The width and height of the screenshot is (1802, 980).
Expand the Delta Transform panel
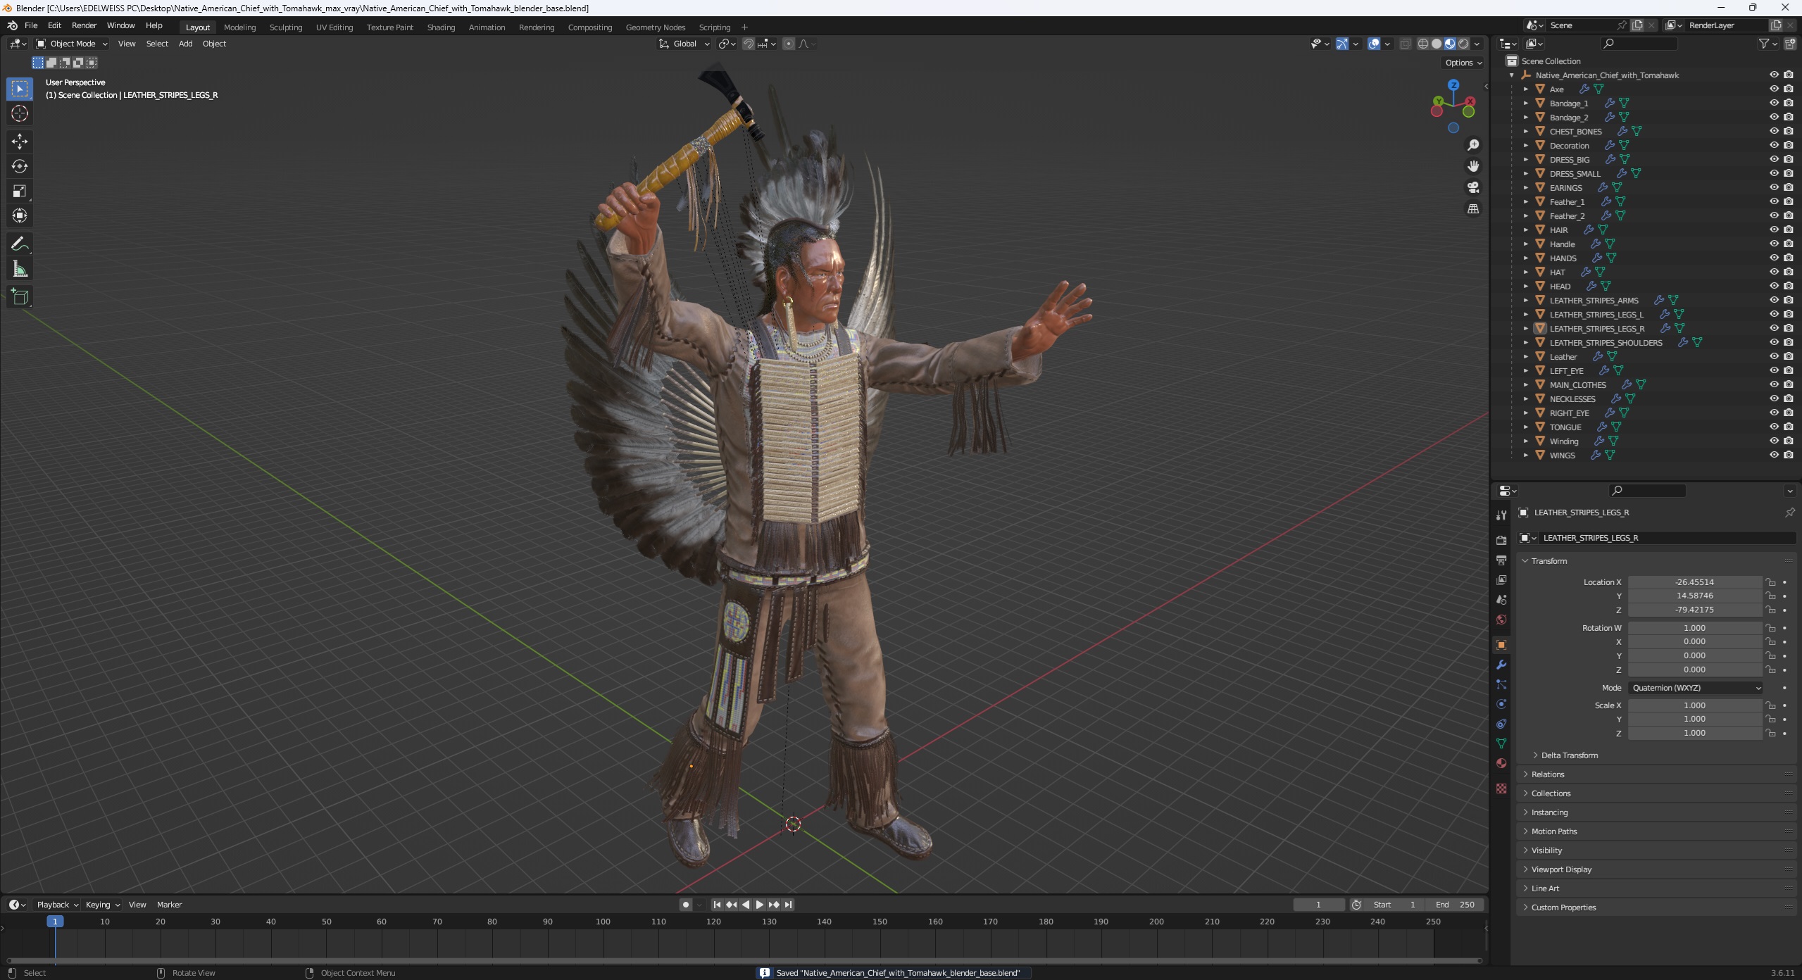pos(1569,755)
